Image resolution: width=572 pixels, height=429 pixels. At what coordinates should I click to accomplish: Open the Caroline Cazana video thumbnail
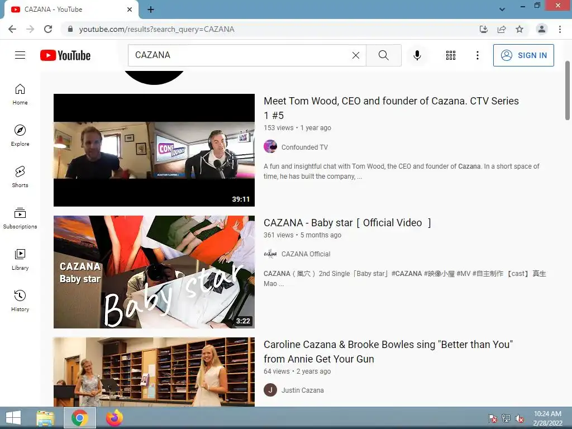[154, 371]
